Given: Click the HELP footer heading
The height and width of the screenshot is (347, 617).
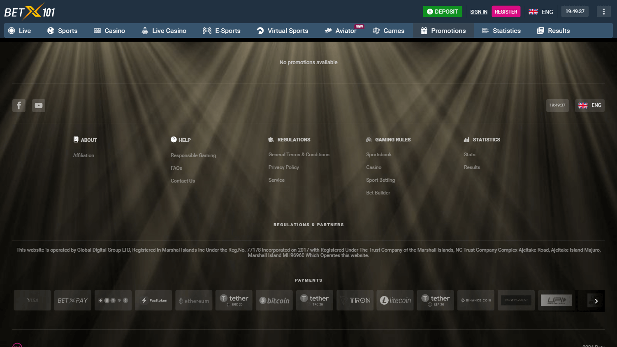Looking at the screenshot, I should (181, 140).
